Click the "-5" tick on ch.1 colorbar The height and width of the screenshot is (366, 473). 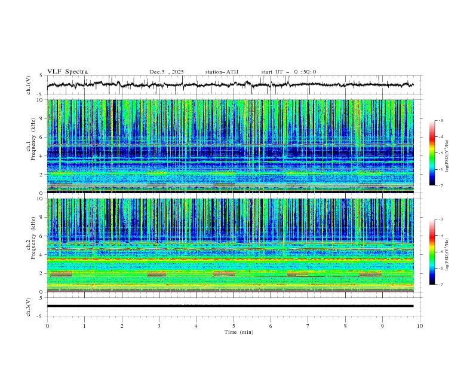[440, 153]
